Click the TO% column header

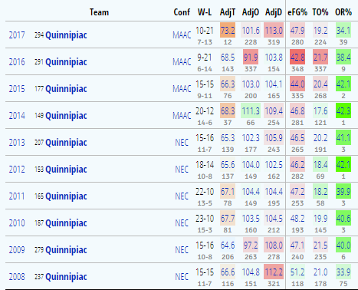click(320, 12)
